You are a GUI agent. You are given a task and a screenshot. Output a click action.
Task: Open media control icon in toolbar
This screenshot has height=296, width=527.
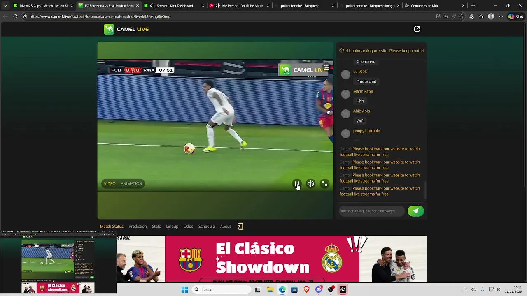[x=471, y=16]
